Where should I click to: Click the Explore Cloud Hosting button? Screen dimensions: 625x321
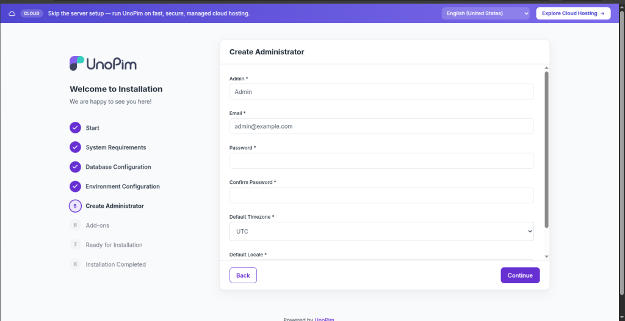573,13
